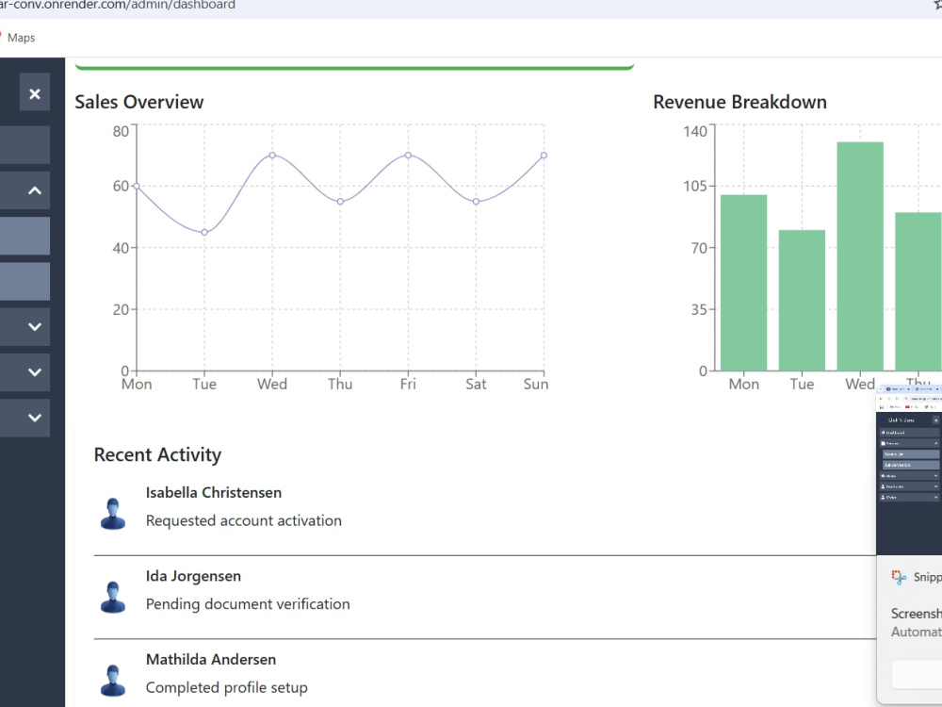Expand the bottommost collapsed sidebar section
Screen dimensions: 942x707
(x=35, y=418)
